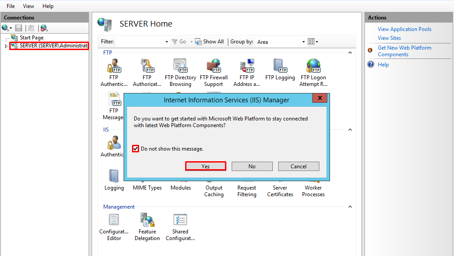
Task: Collapse the Management group section
Action: 350,207
